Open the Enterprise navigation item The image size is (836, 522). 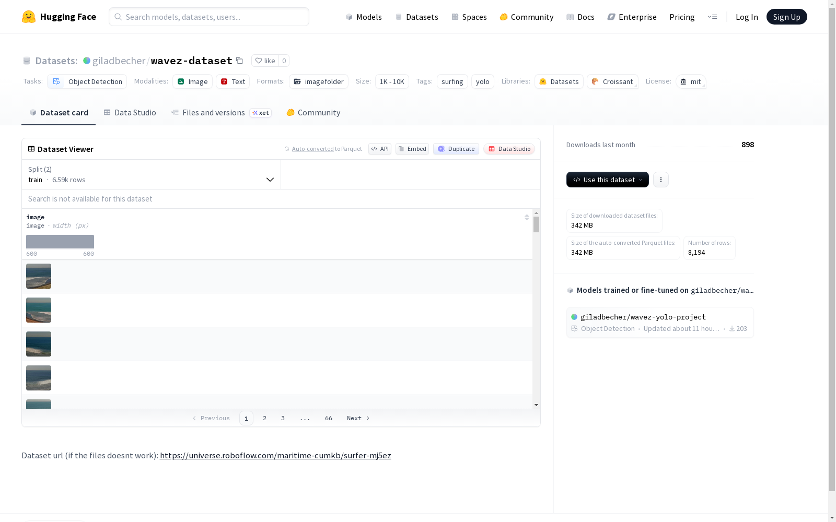pos(632,17)
